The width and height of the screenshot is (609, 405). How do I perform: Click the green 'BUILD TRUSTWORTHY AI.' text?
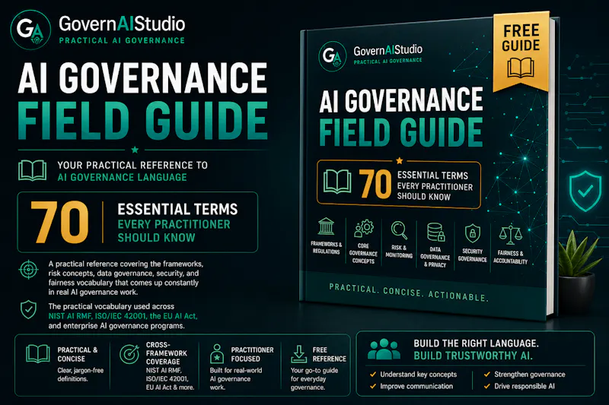tap(473, 356)
